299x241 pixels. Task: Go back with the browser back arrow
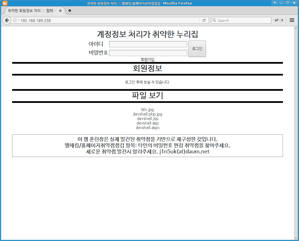[x=7, y=20]
